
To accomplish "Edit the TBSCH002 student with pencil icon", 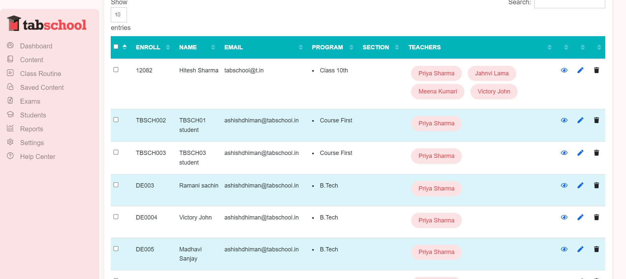I will pos(580,120).
